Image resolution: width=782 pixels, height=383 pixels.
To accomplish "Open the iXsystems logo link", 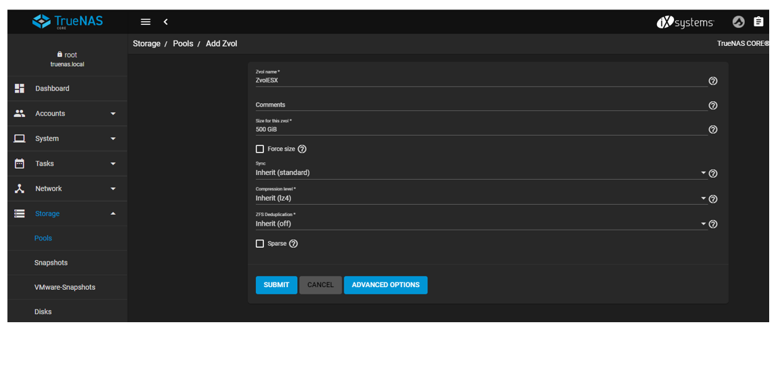I will pyautogui.click(x=685, y=22).
